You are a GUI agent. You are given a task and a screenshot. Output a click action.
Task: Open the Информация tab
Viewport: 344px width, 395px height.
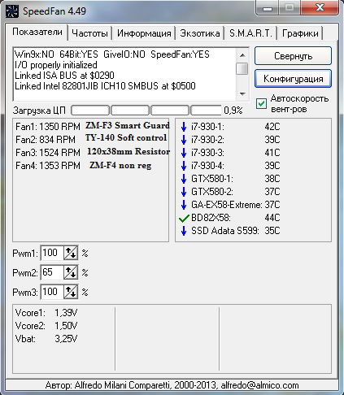144,33
